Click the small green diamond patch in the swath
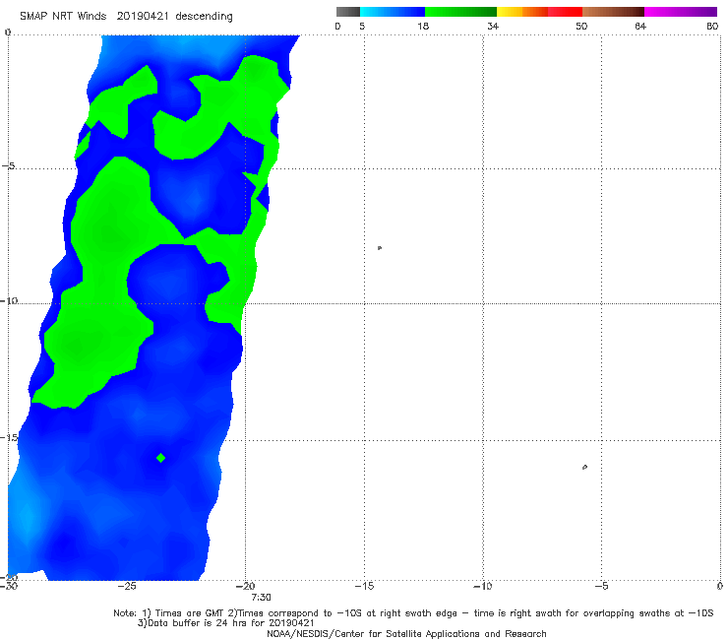 tap(160, 458)
